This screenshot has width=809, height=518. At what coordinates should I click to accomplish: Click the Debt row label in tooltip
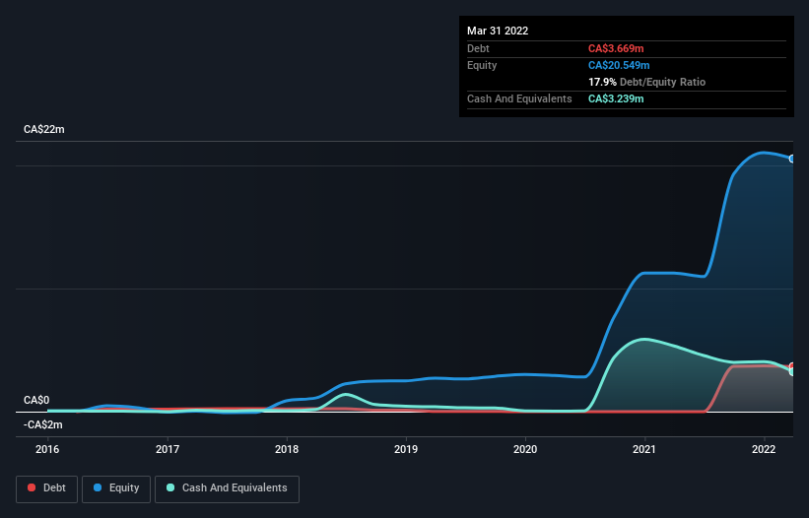pyautogui.click(x=478, y=48)
